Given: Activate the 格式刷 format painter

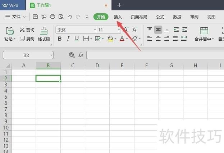Looking at the screenshot, I should click(x=44, y=34).
